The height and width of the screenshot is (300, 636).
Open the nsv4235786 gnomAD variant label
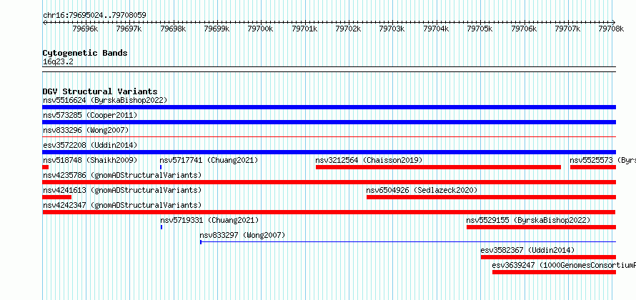tap(122, 175)
